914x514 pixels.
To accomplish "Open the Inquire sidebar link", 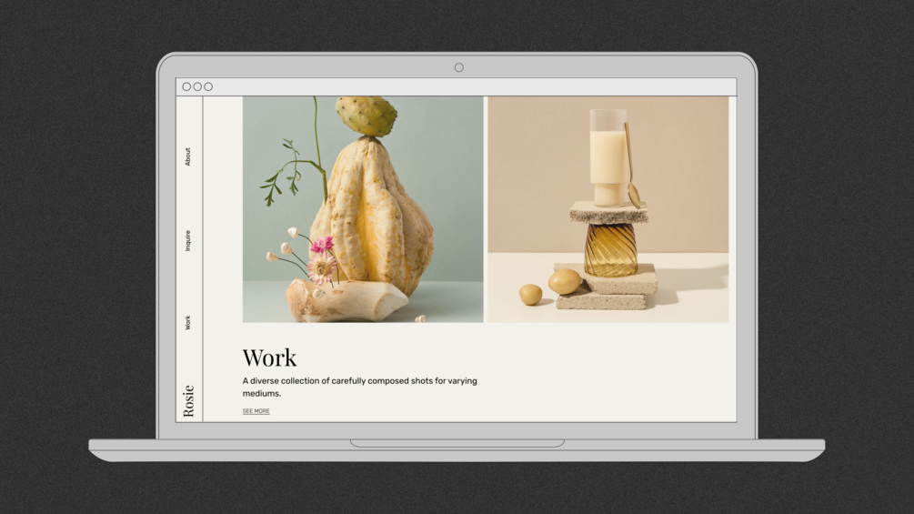I will coord(187,241).
